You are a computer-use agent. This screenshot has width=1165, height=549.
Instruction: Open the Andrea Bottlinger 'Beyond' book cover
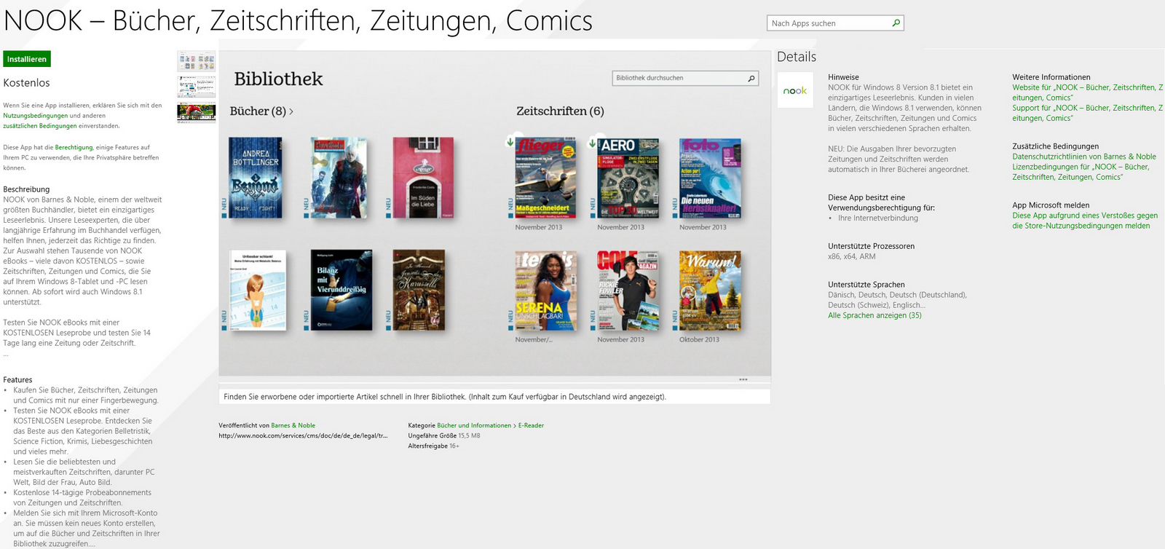point(256,178)
